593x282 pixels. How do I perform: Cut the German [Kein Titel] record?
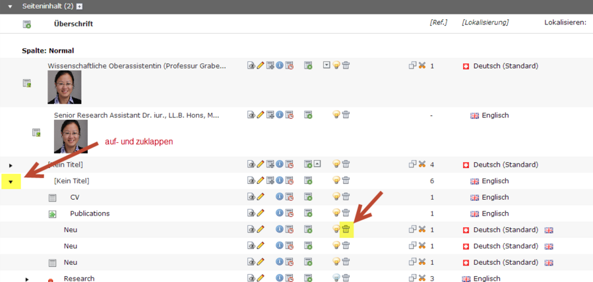pyautogui.click(x=422, y=164)
